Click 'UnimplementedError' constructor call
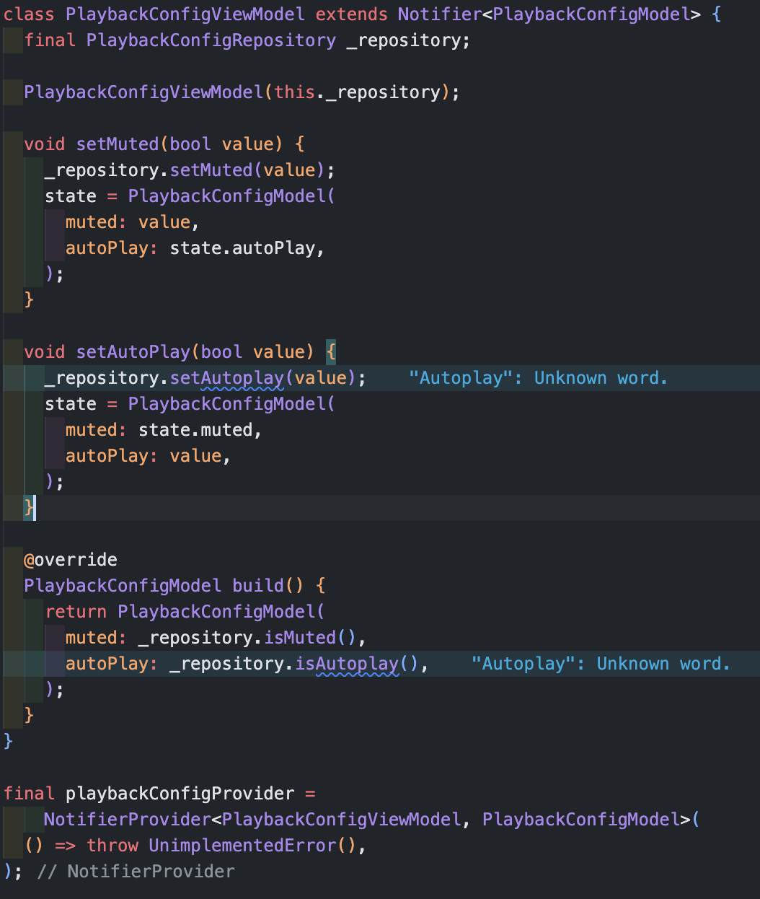Screen dimensions: 760x899 (x=242, y=845)
